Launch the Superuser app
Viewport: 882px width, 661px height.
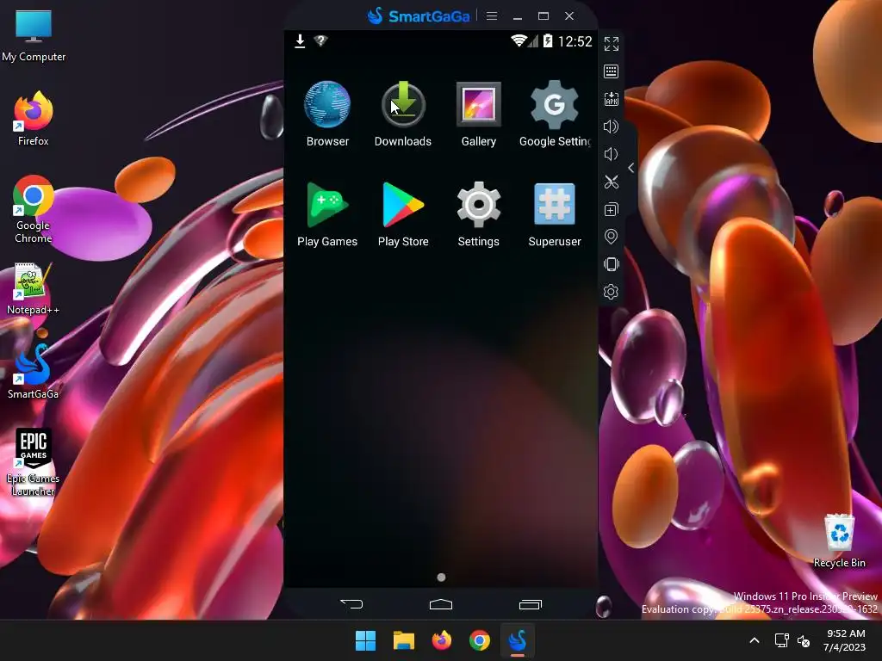pyautogui.click(x=555, y=214)
